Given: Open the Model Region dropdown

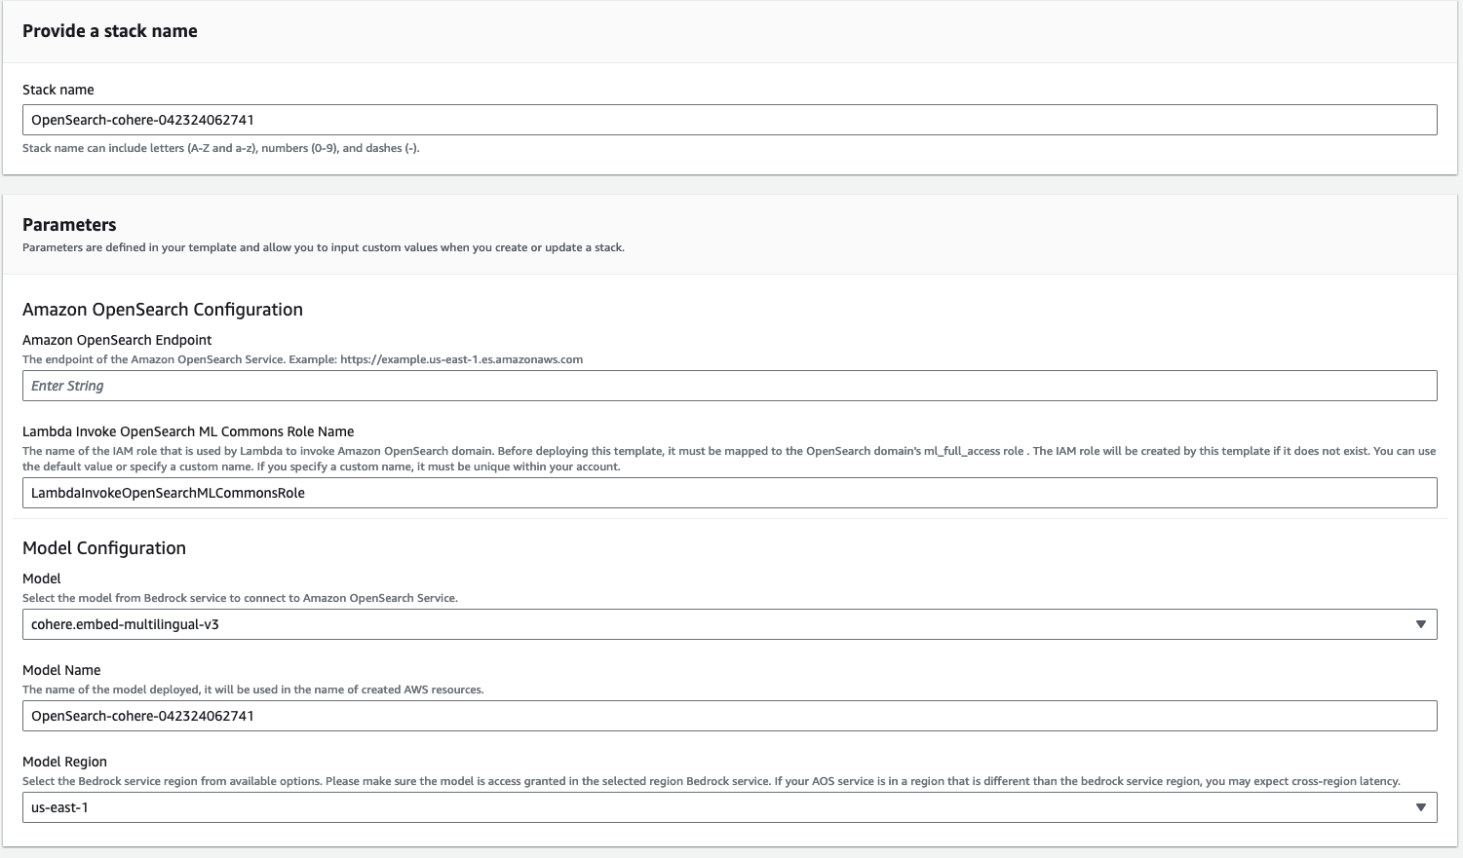Looking at the screenshot, I should pyautogui.click(x=729, y=807).
